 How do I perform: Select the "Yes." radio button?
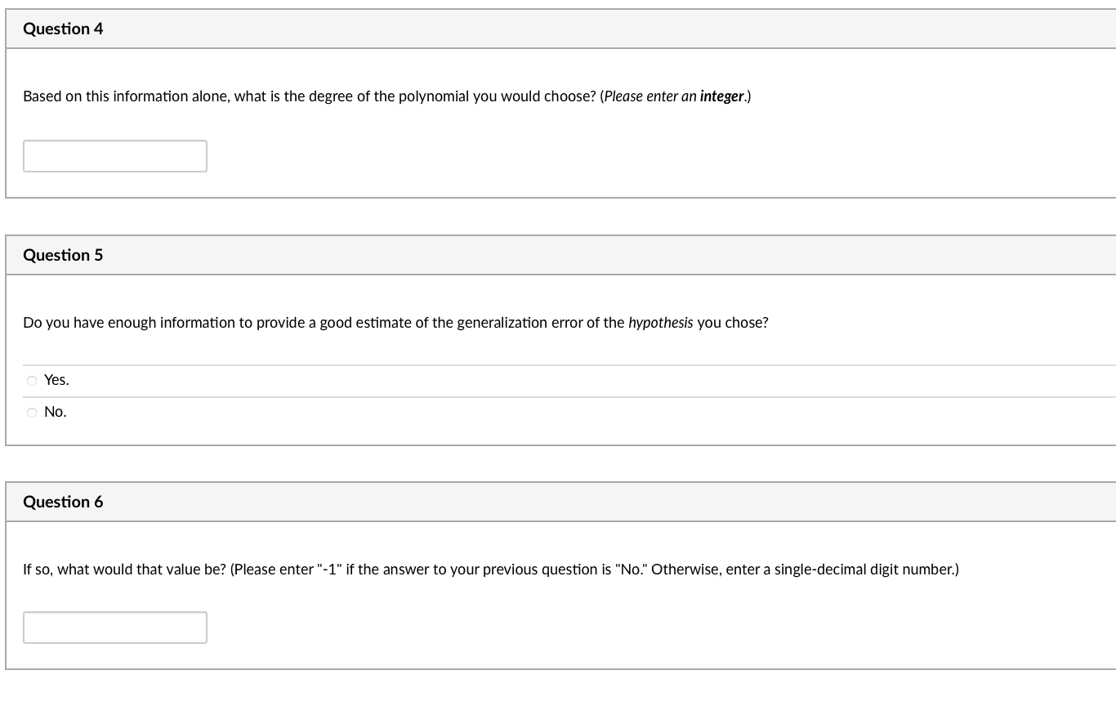click(31, 380)
